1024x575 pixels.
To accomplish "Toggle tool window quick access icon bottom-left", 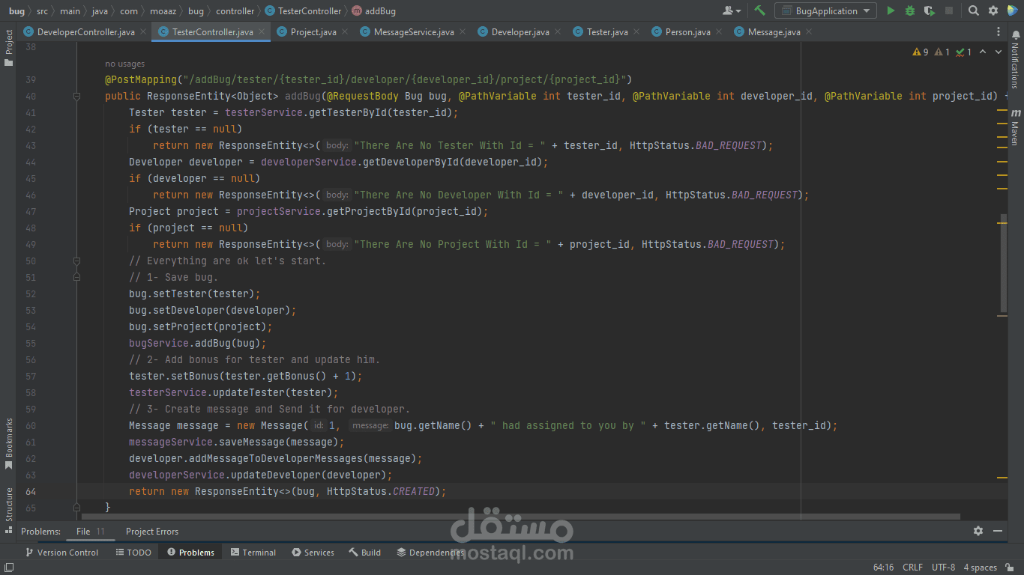I will [7, 568].
